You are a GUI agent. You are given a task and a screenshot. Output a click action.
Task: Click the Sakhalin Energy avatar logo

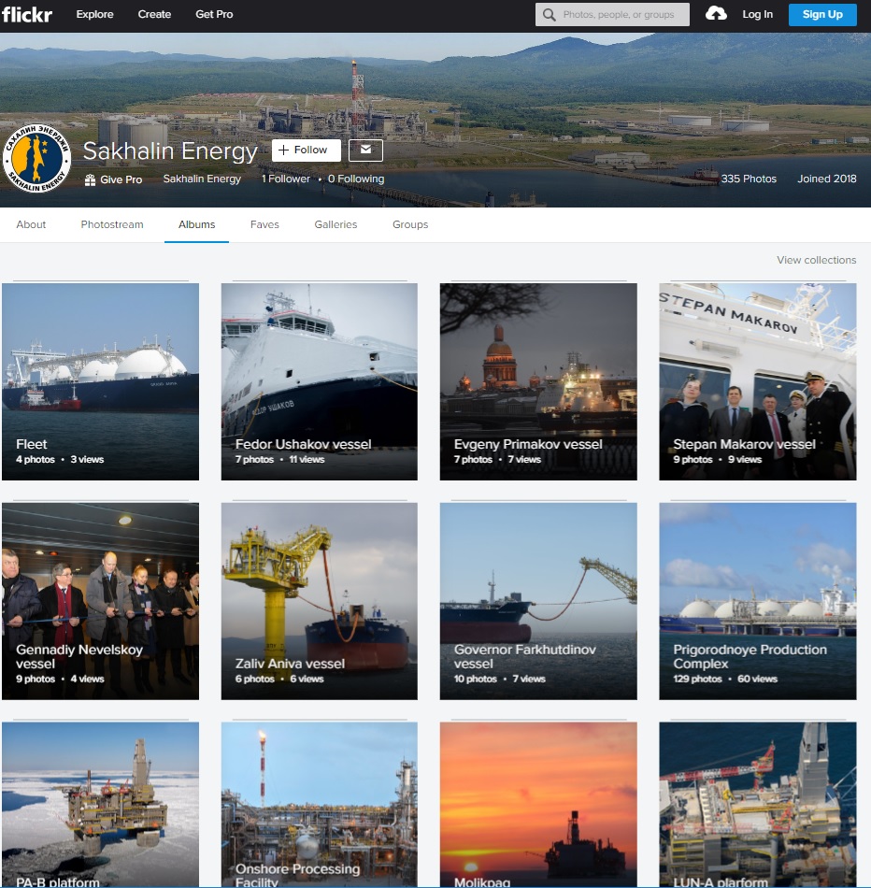tap(36, 159)
